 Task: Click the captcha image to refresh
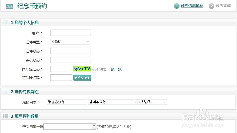[82, 69]
